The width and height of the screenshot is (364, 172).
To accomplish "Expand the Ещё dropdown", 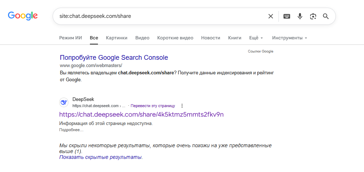I will [x=256, y=38].
